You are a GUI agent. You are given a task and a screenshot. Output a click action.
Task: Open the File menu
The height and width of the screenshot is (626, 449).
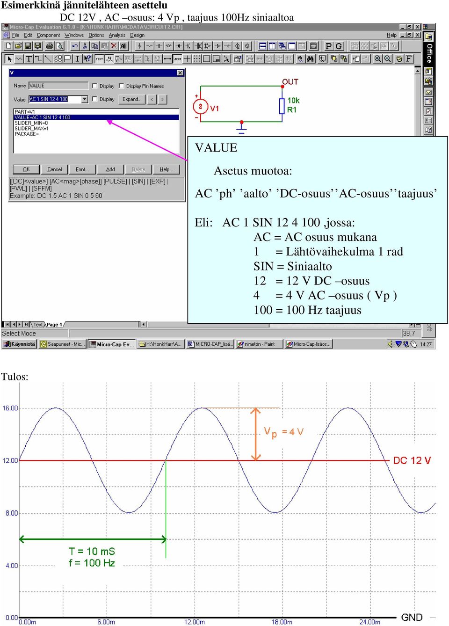[x=15, y=35]
